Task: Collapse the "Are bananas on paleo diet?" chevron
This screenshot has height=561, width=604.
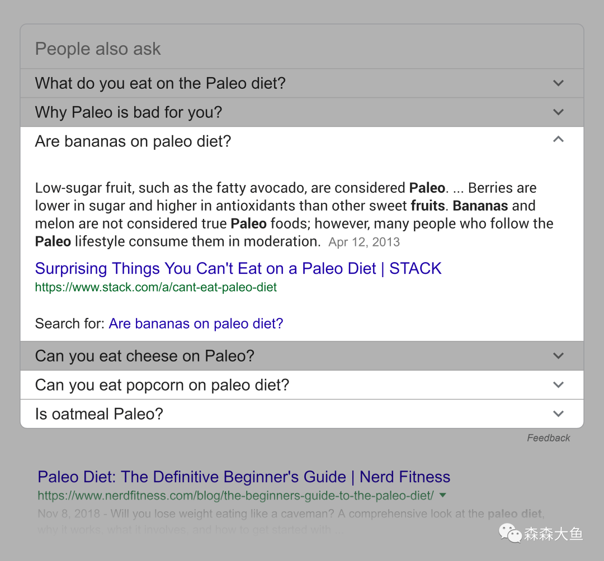Action: (558, 139)
